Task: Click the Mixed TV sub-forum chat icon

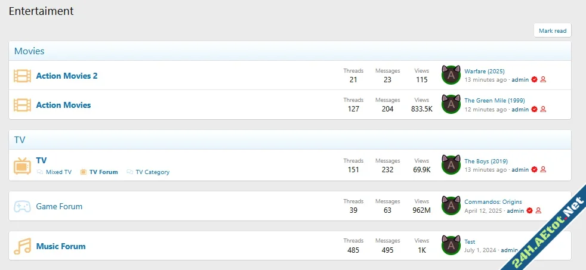Action: (40, 172)
